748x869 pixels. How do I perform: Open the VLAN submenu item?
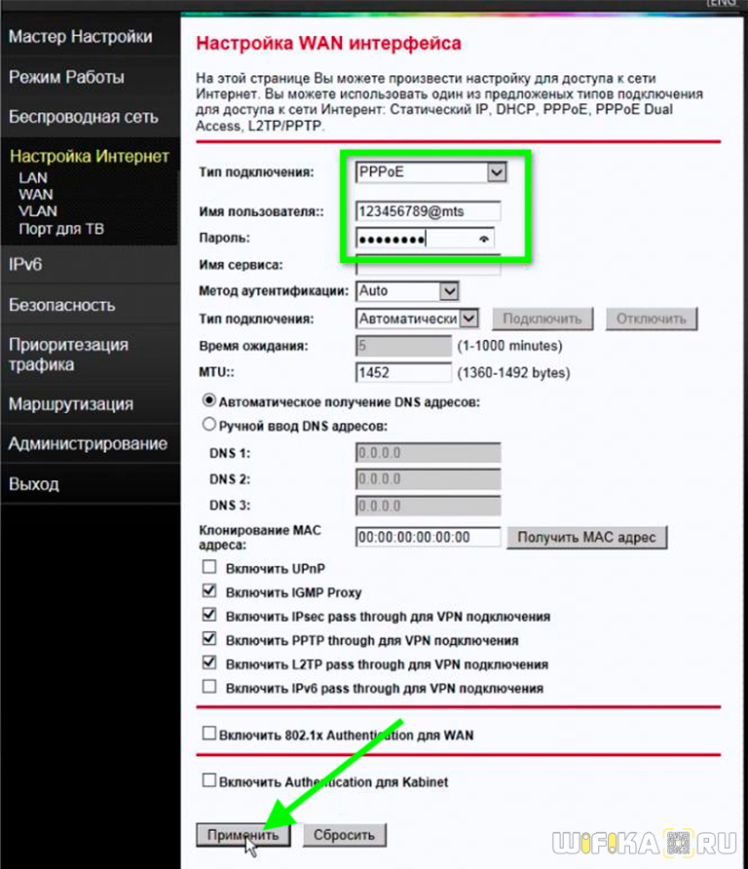tap(38, 211)
